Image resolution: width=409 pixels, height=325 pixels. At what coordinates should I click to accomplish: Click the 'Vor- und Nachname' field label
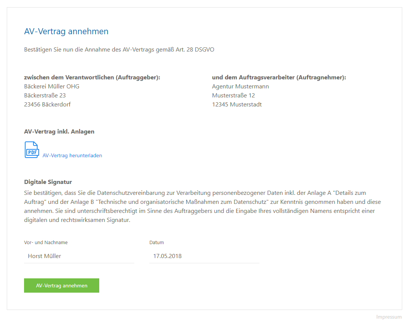pyautogui.click(x=46, y=243)
